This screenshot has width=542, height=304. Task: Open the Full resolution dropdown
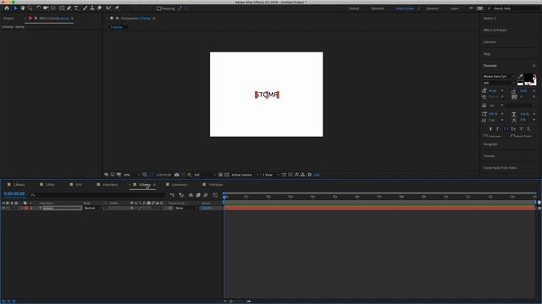coord(205,175)
